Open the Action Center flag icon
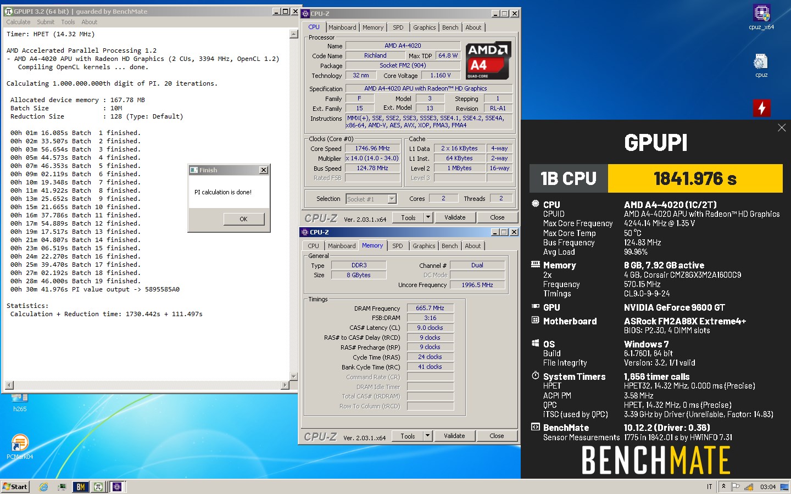The width and height of the screenshot is (791, 494). point(735,487)
